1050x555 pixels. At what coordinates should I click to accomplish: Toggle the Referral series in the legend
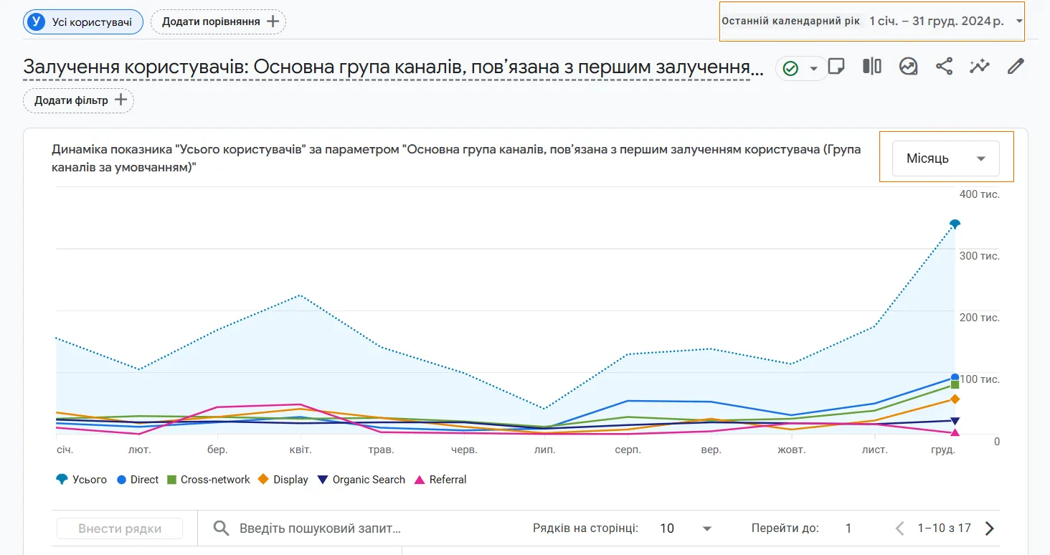pos(440,479)
